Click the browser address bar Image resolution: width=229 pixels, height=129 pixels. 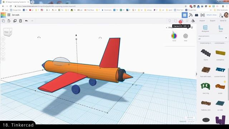tap(99, 6)
